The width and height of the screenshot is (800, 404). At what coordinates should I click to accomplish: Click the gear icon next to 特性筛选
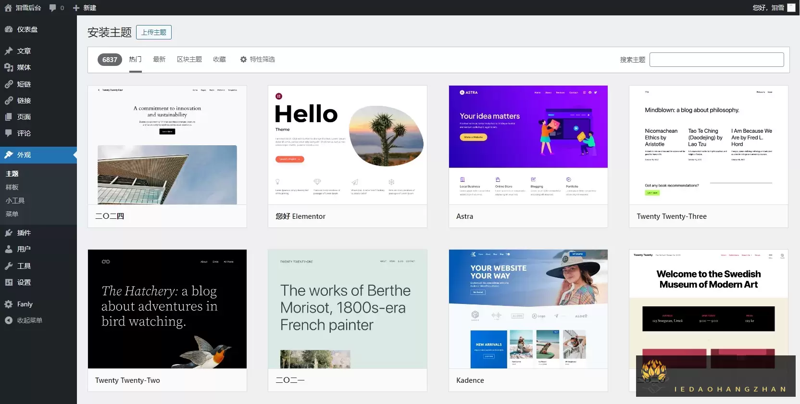click(x=243, y=59)
